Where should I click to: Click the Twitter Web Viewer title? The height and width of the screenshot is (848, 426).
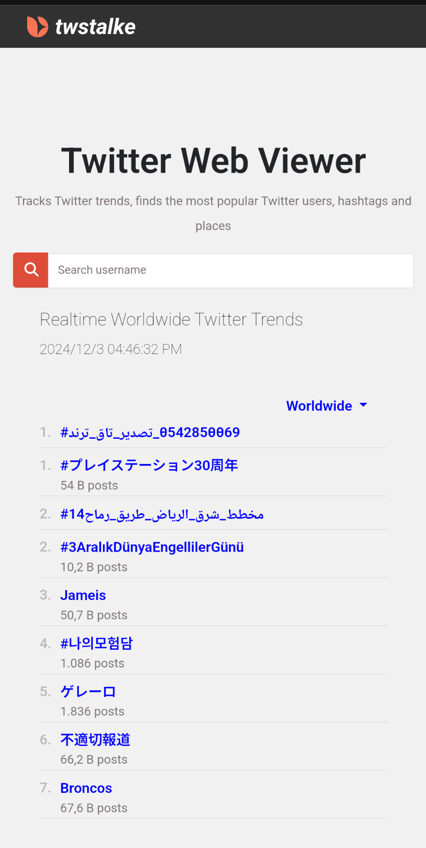click(x=213, y=160)
